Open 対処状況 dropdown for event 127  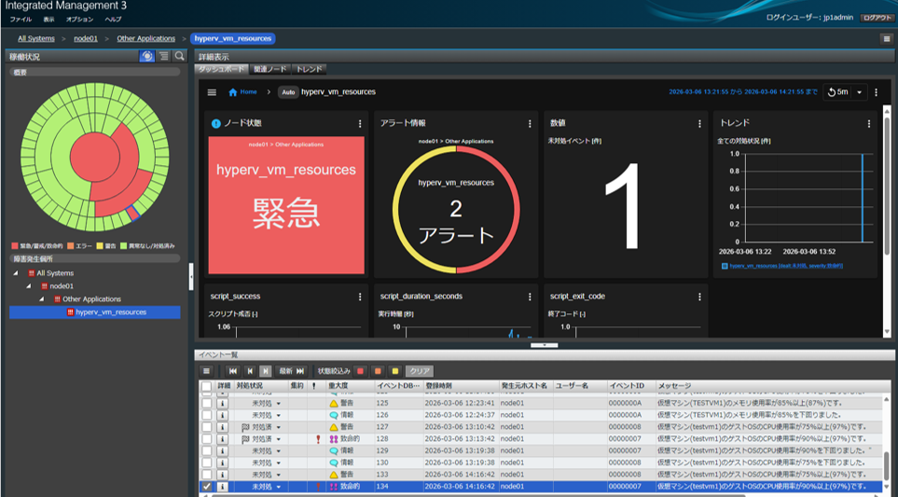[279, 428]
